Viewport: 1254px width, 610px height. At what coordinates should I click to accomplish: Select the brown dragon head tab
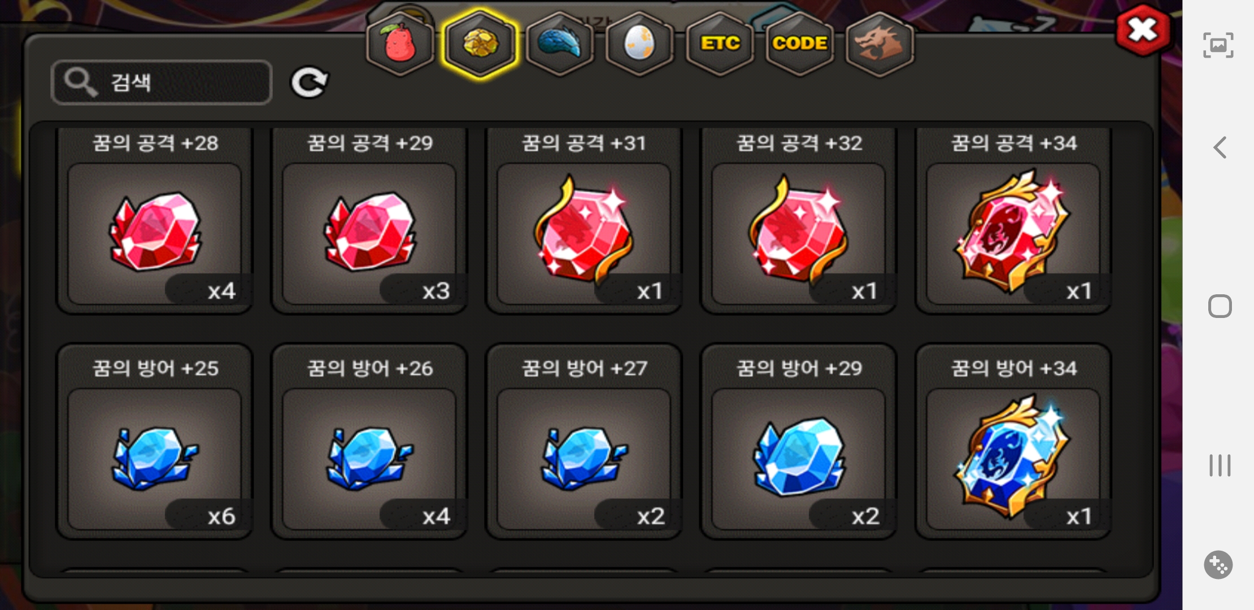click(880, 44)
